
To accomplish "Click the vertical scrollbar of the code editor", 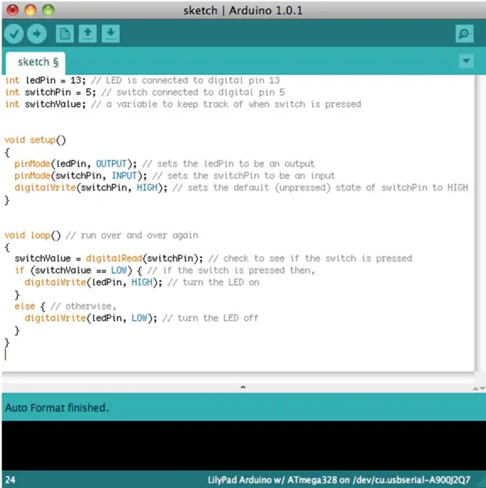I will click(480, 223).
